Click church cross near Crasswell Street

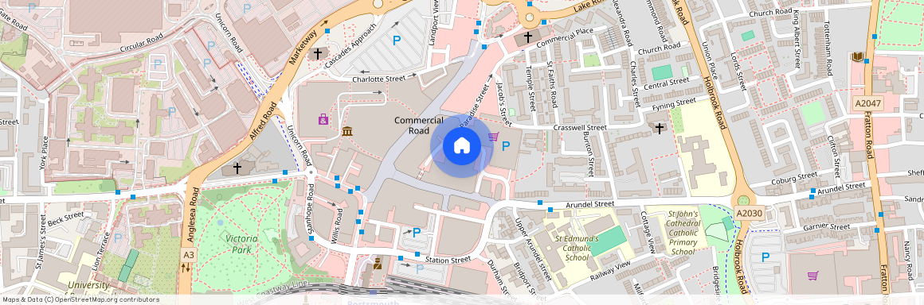coord(659,128)
